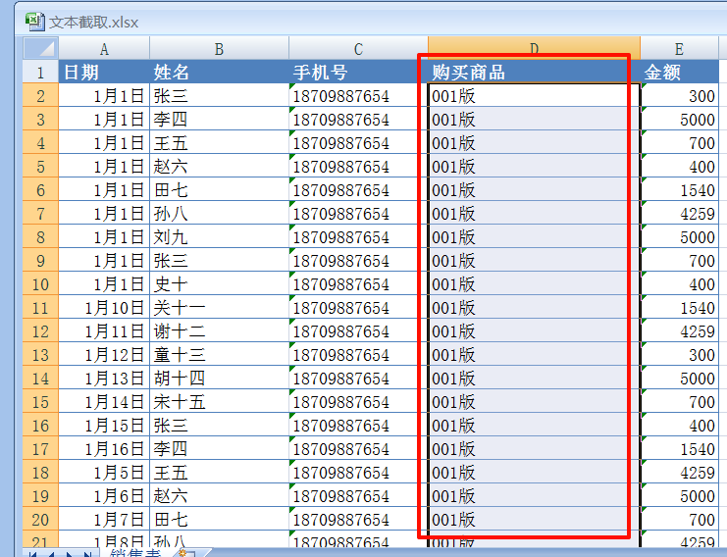The height and width of the screenshot is (557, 727).
Task: Select the amount 300 in row 2
Action: click(x=679, y=95)
